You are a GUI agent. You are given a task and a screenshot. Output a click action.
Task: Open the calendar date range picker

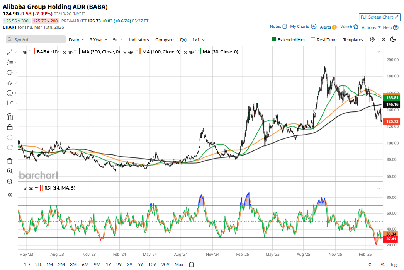point(191,265)
